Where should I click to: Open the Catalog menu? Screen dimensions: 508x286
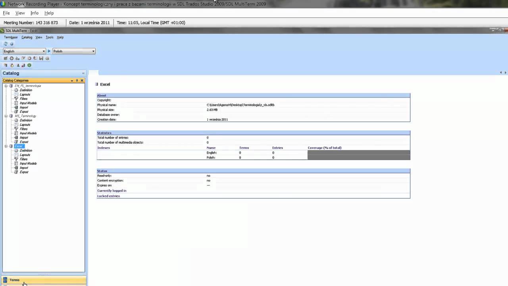point(27,37)
